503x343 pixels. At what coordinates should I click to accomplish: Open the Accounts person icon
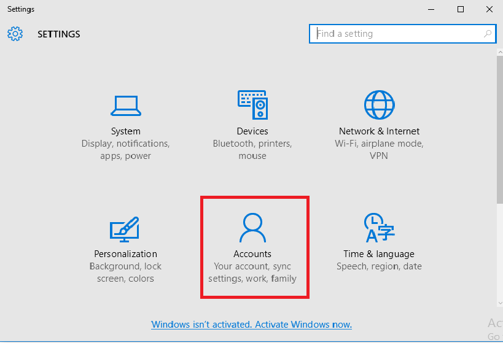252,228
